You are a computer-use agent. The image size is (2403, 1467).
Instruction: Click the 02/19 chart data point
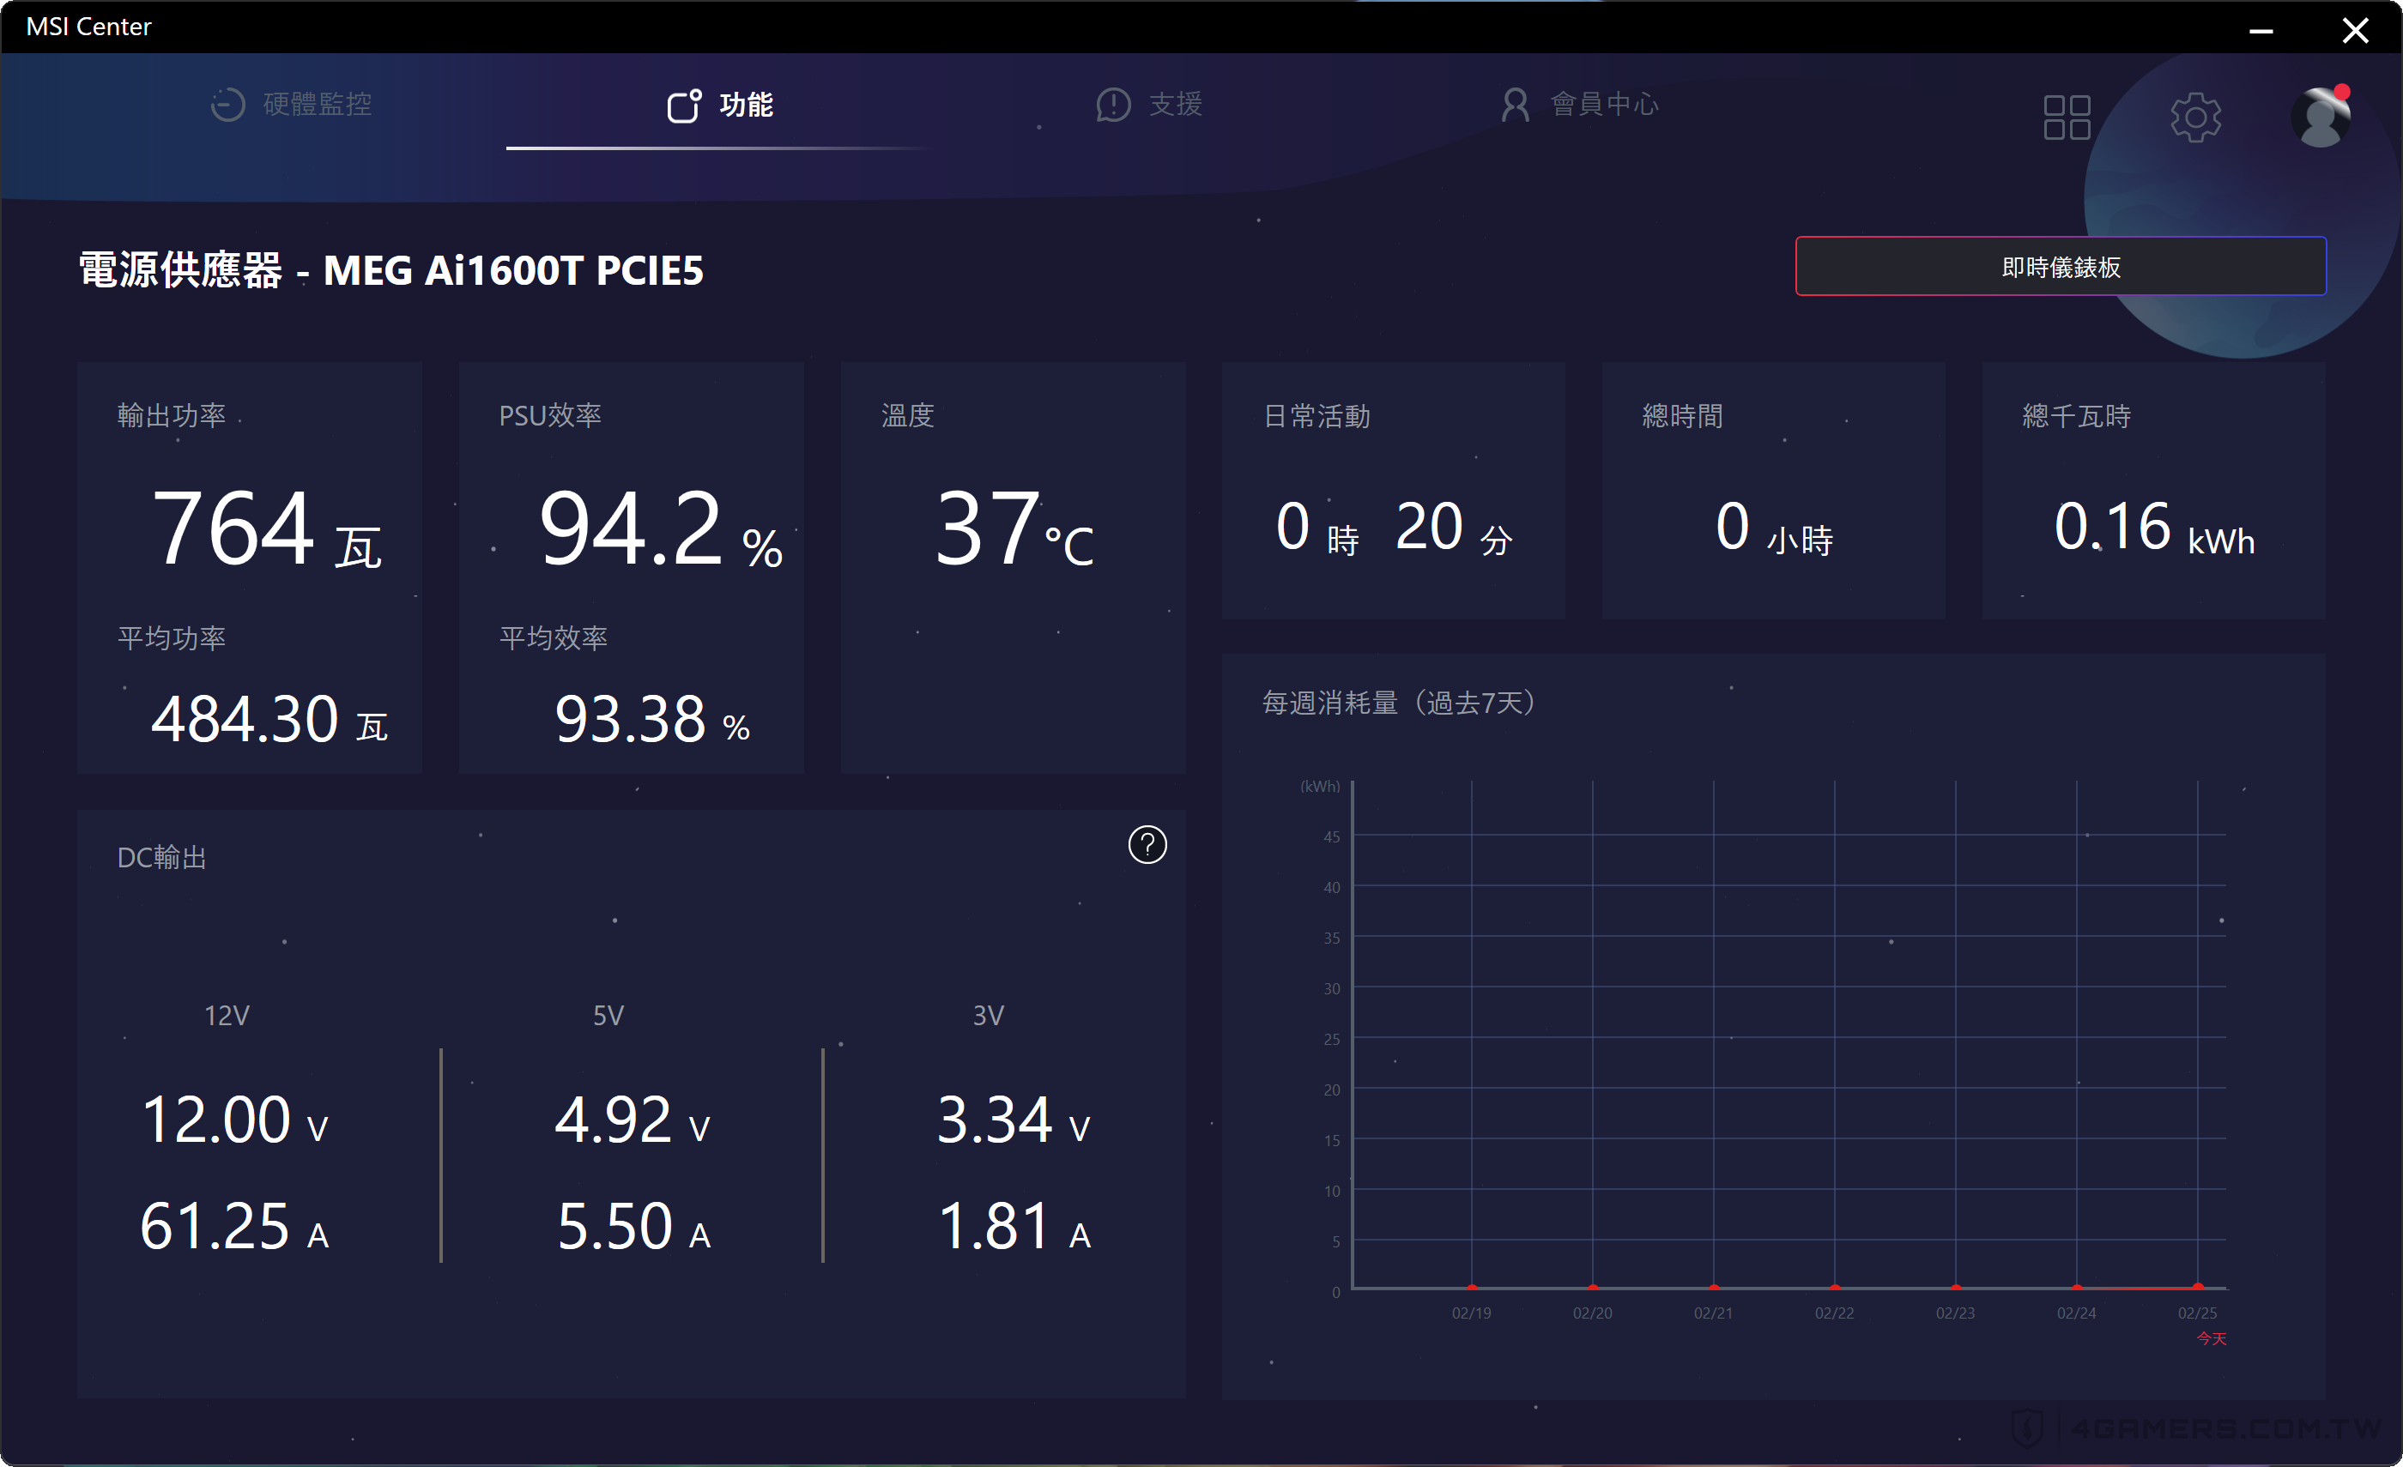point(1472,1288)
